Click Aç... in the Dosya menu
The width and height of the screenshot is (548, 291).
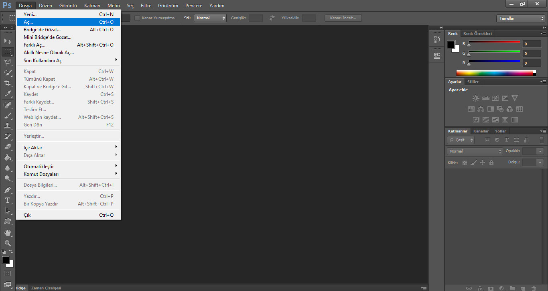pos(68,22)
